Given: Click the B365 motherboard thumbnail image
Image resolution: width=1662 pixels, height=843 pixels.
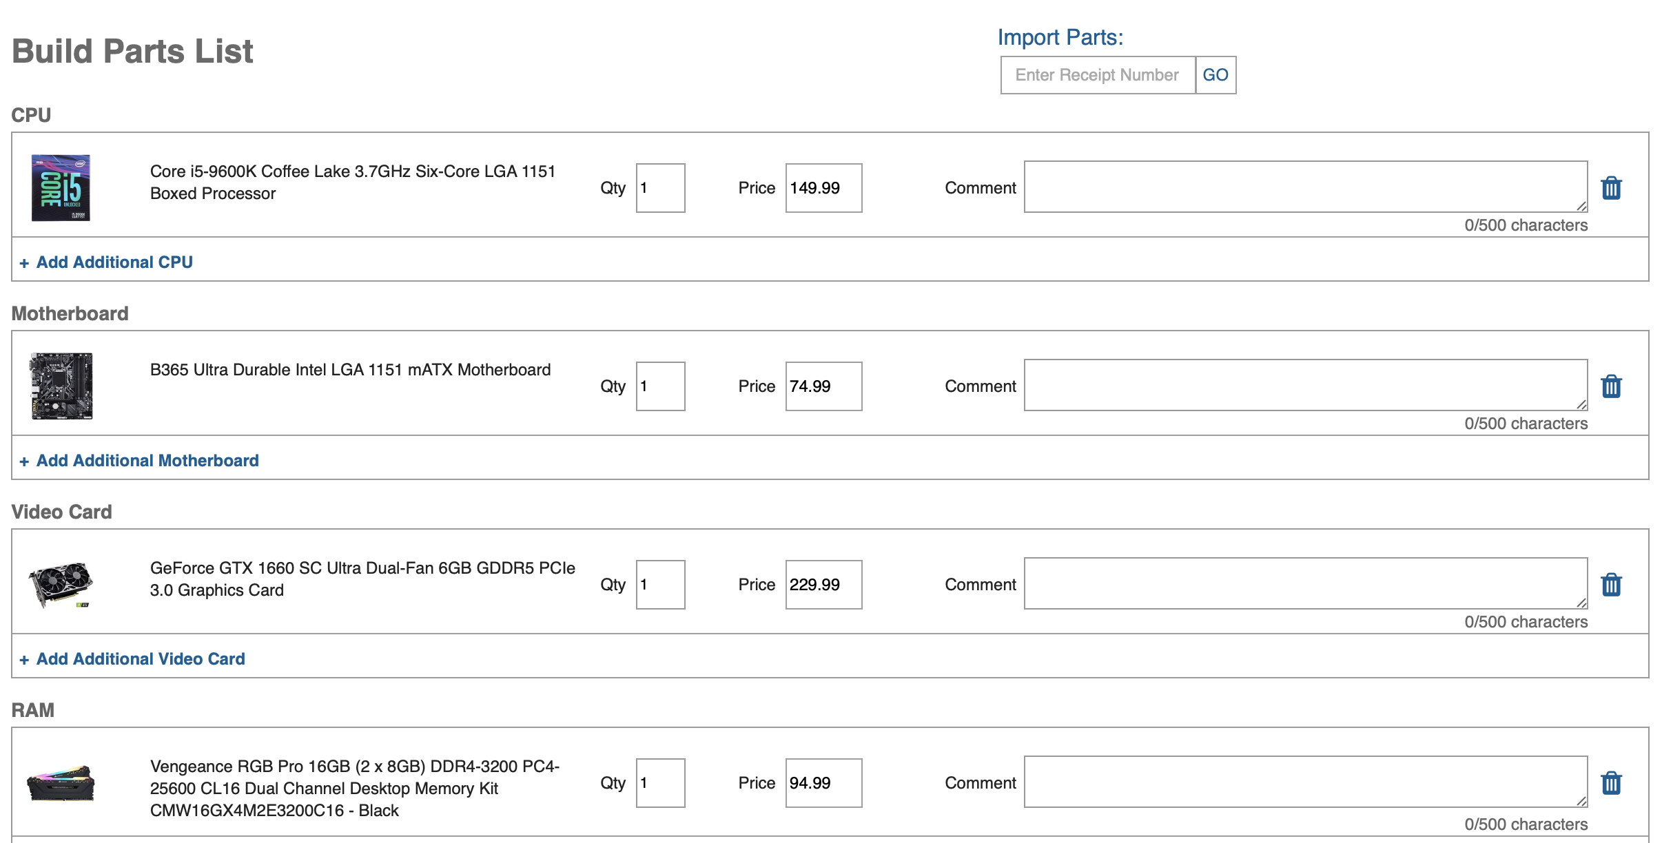Looking at the screenshot, I should pyautogui.click(x=61, y=386).
